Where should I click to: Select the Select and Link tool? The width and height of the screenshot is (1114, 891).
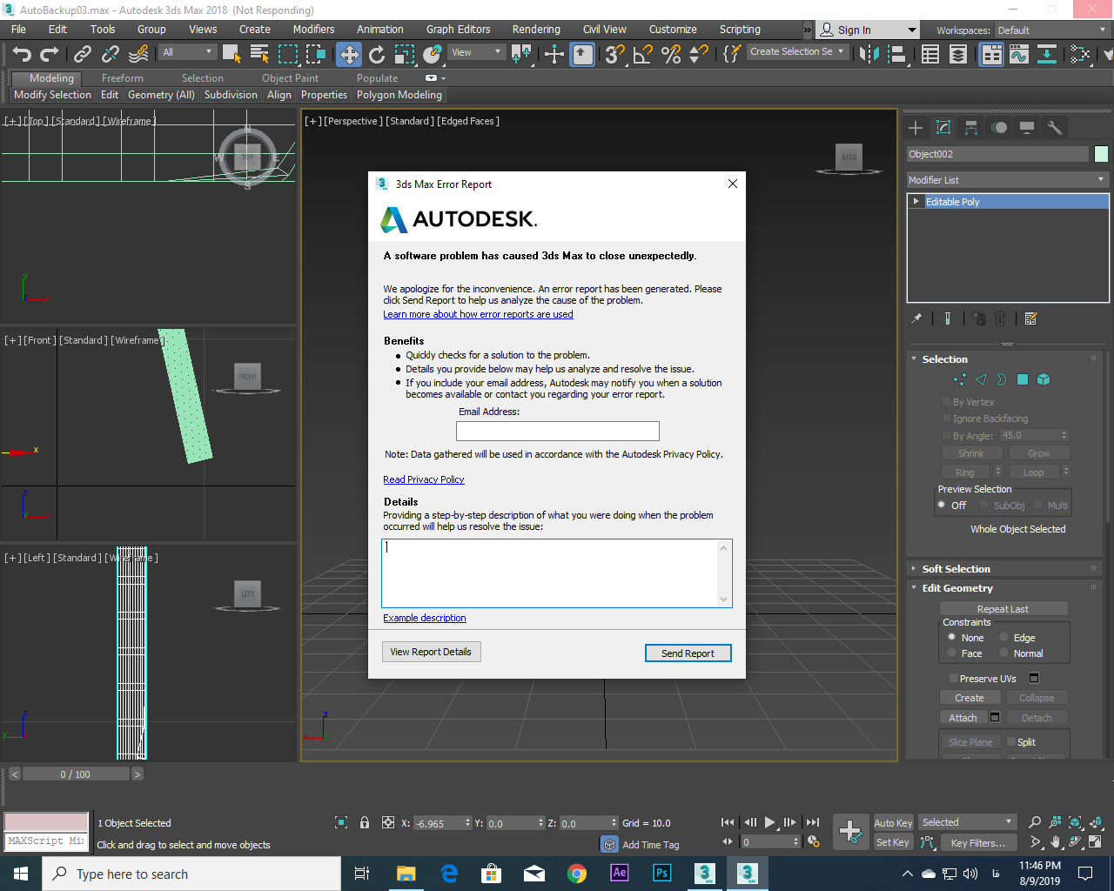[83, 54]
